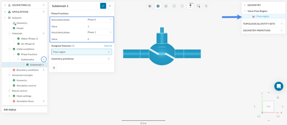
Task: Open Mesh settings item
Action: (24, 96)
